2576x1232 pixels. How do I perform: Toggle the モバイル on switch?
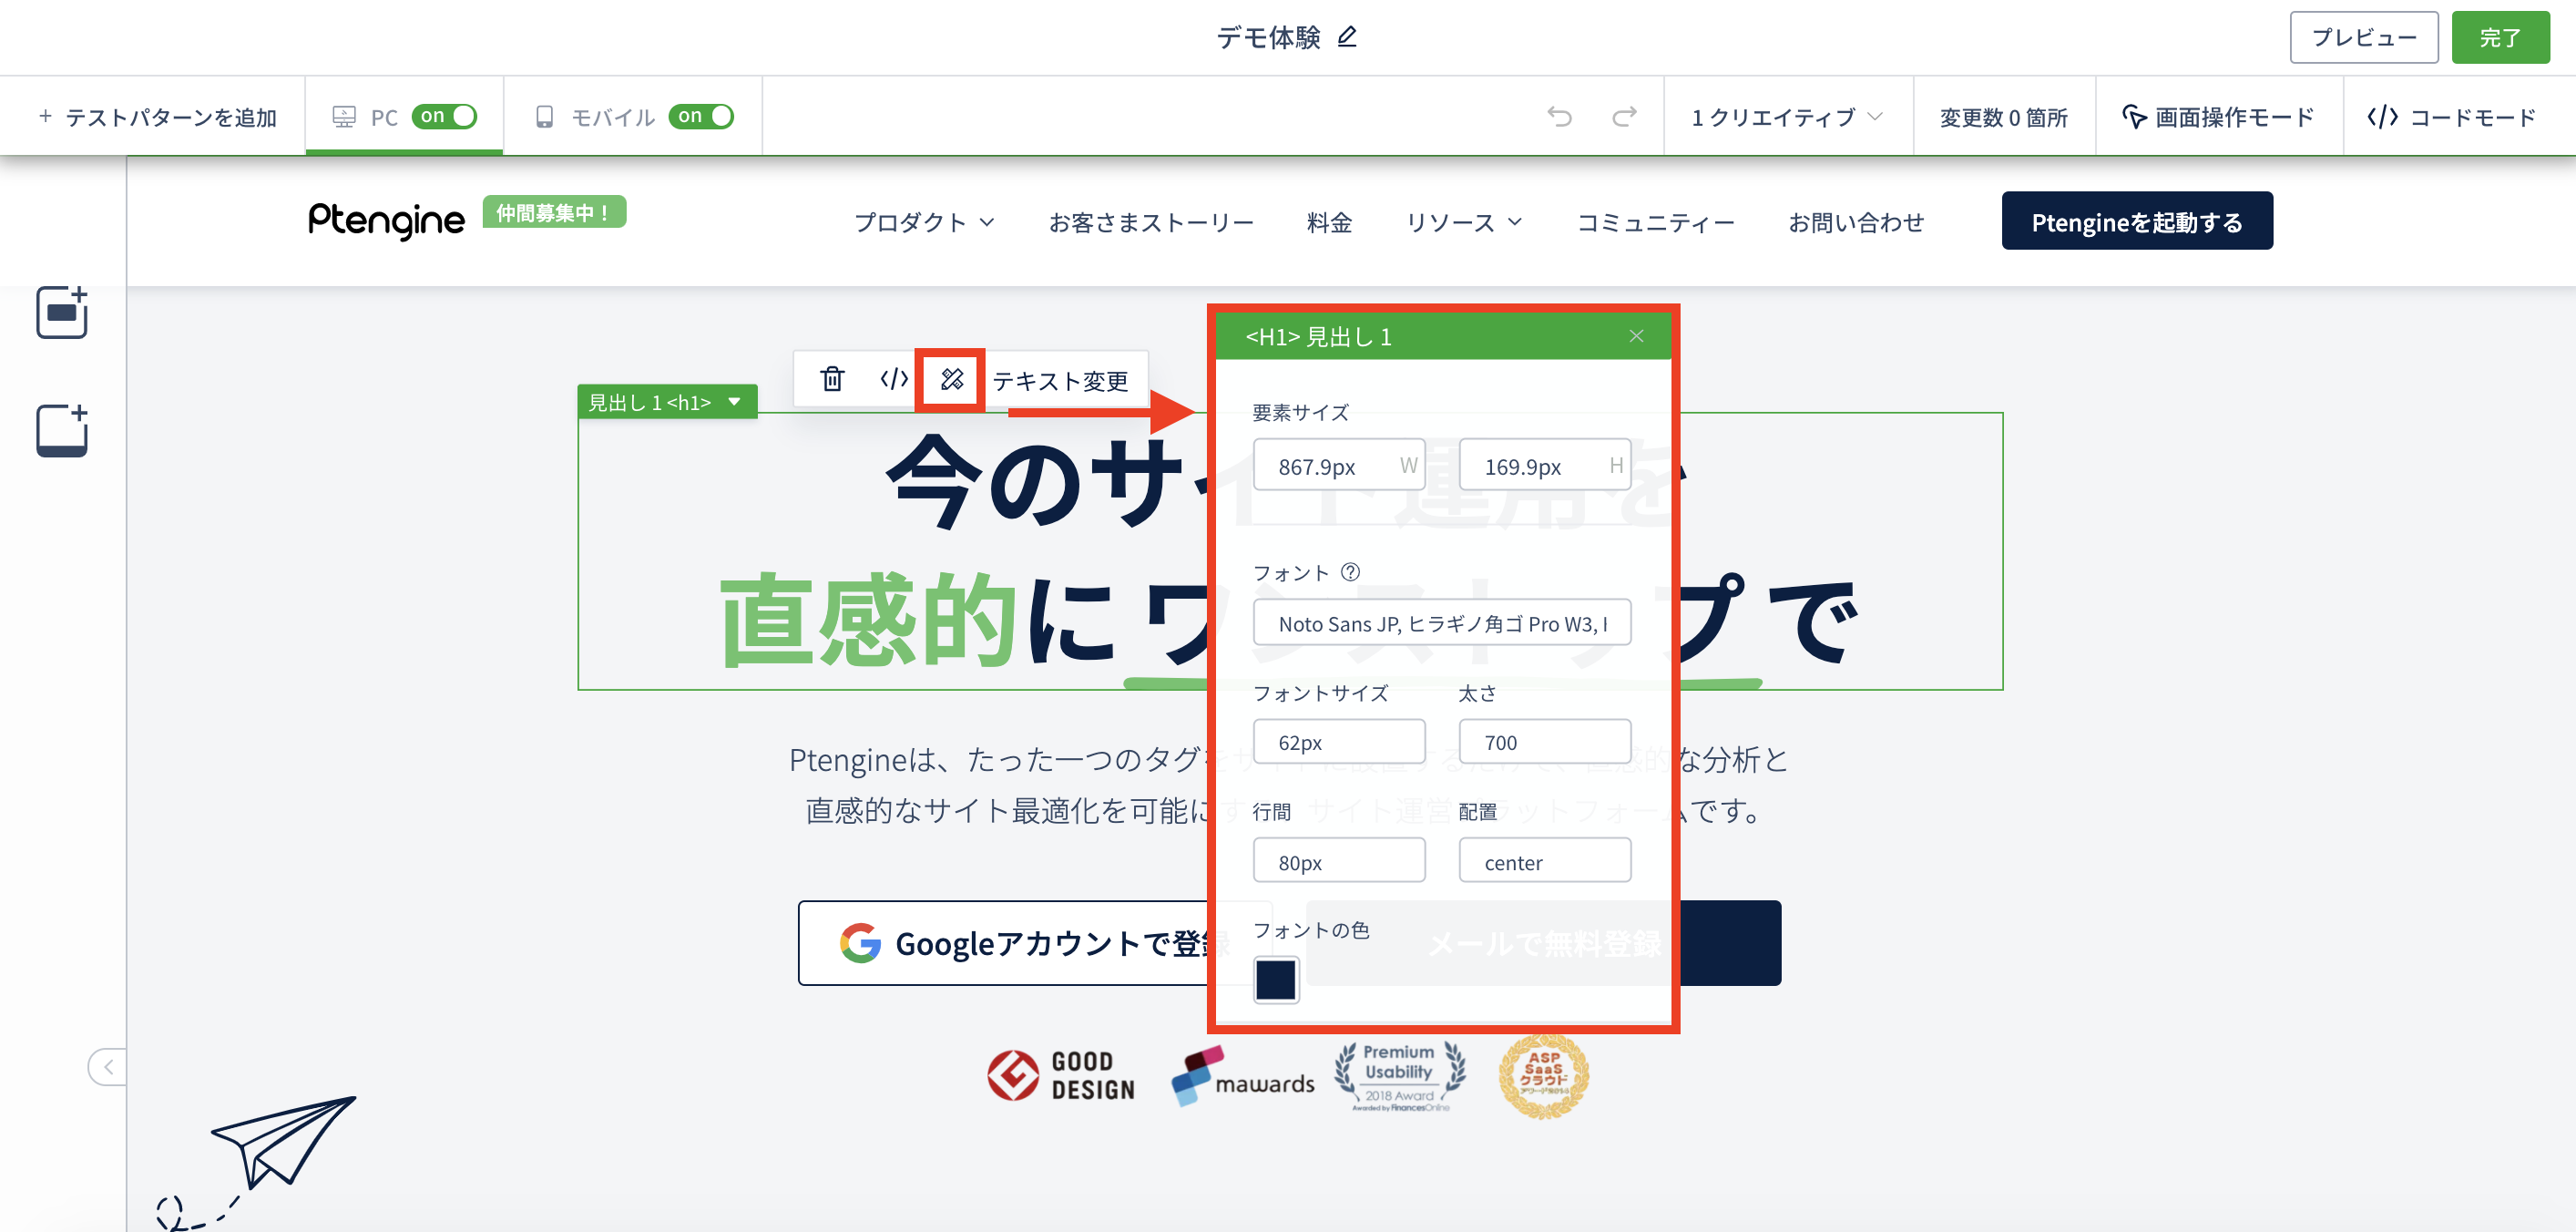tap(701, 116)
